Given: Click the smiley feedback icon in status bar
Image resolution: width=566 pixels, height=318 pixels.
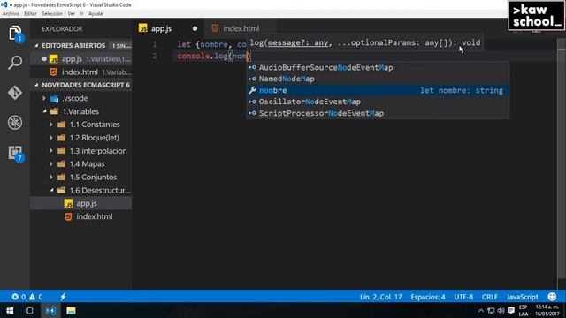Looking at the screenshot, I should (x=552, y=297).
